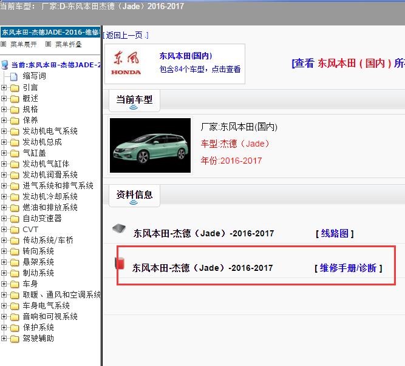405x366 pixels.
Task: Expand the 车身电气系统 tree node
Action: [x=4, y=305]
